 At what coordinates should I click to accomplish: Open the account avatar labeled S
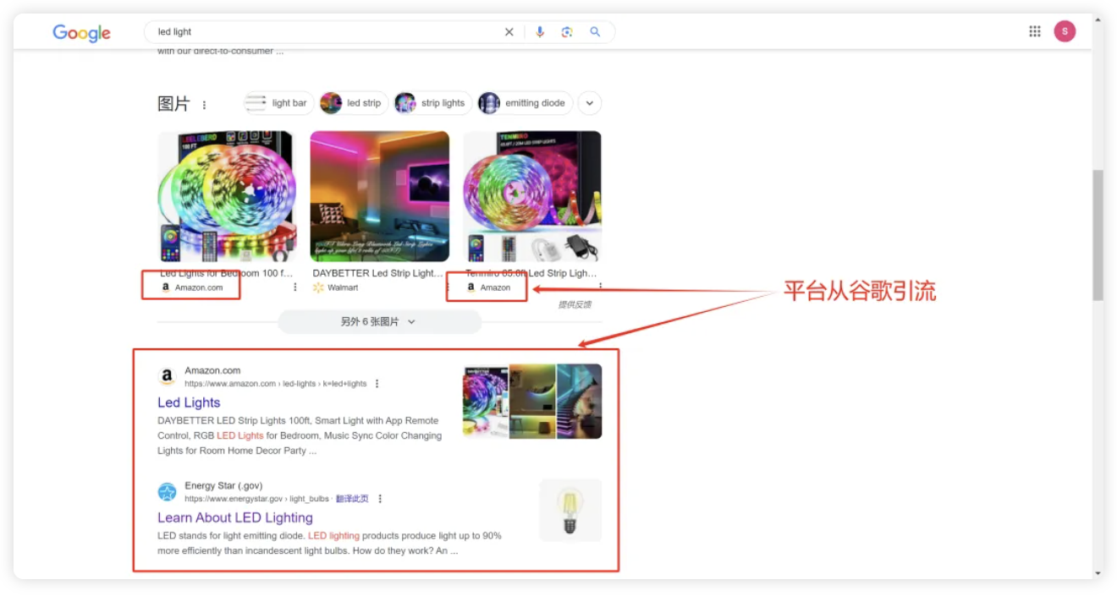(x=1065, y=31)
